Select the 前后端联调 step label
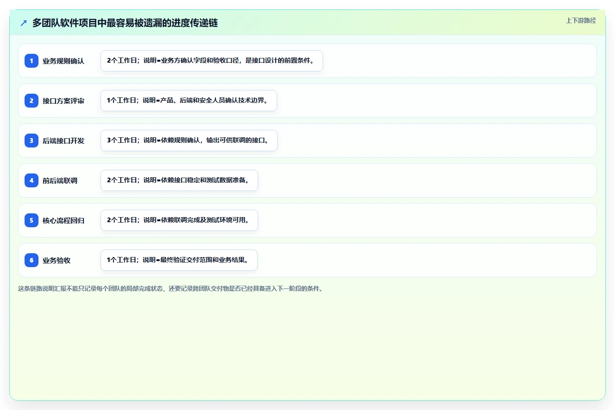Screen dimensions: 615x410 60,180
